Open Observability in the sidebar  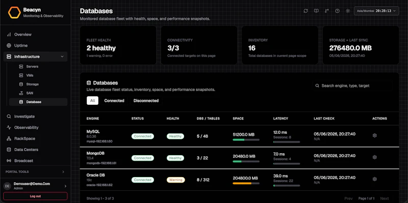35,128
